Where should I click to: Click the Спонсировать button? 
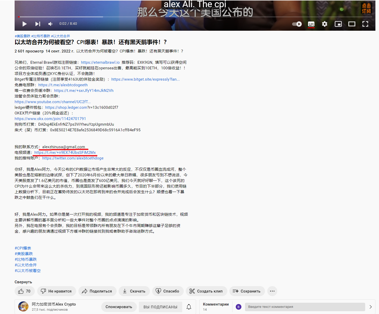[x=119, y=307]
